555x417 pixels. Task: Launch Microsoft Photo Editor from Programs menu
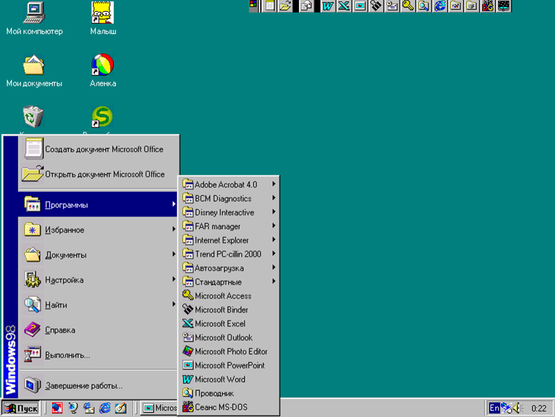[x=229, y=351]
